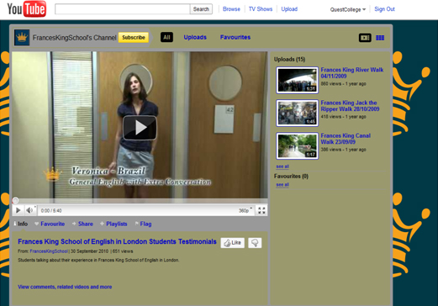
Task: Click the small play button in player bar
Action: (18, 210)
